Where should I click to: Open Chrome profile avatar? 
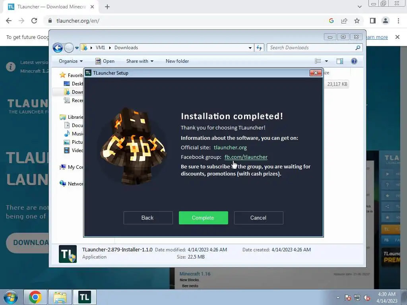[386, 21]
